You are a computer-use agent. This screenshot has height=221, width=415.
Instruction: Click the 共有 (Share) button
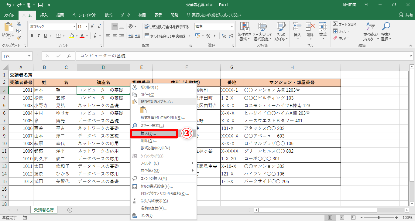pos(406,15)
